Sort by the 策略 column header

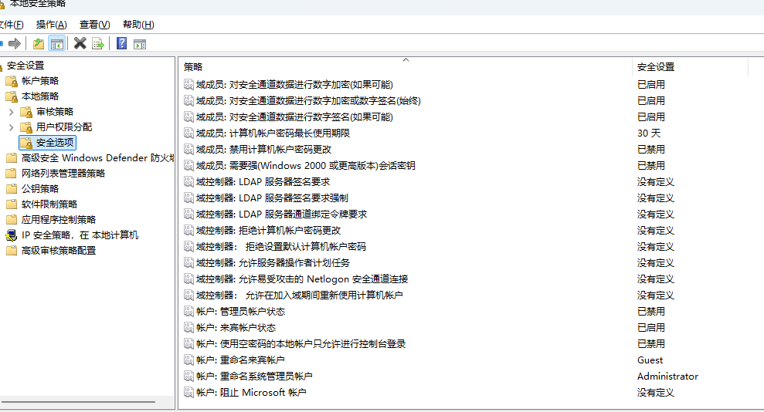[406, 66]
